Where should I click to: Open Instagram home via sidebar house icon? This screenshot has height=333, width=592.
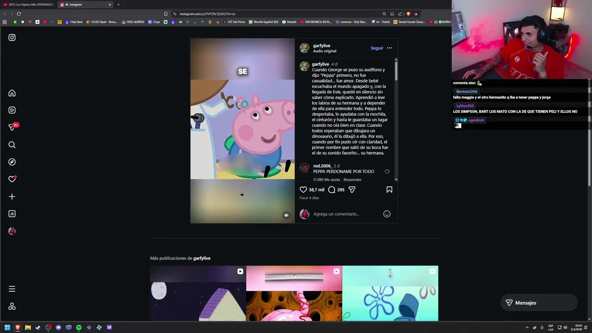[12, 93]
